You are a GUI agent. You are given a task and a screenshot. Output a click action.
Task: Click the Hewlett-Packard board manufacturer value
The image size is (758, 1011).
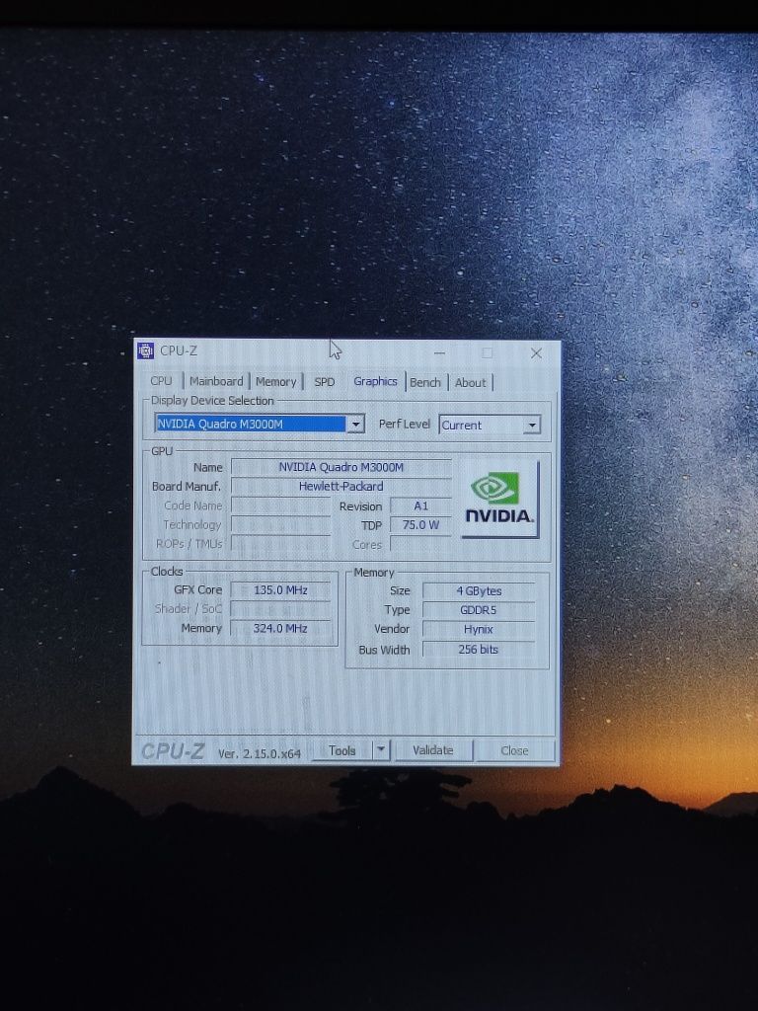coord(341,486)
